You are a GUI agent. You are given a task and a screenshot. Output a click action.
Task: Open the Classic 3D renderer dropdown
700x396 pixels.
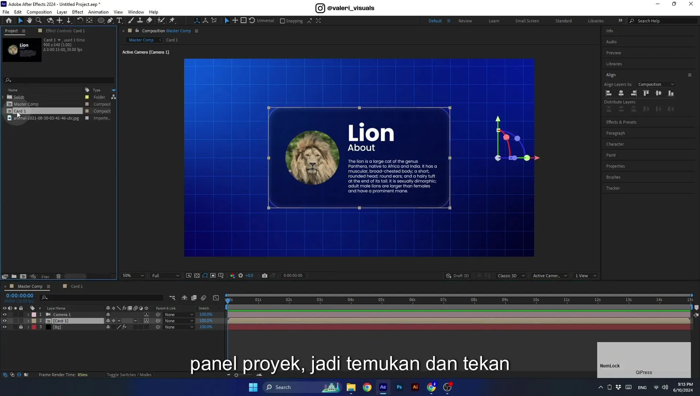click(x=511, y=276)
